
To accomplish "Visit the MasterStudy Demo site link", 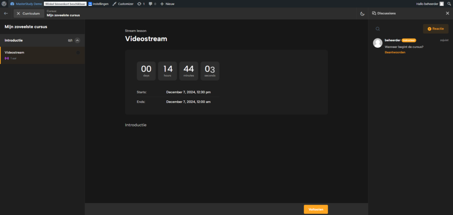I will (26, 4).
